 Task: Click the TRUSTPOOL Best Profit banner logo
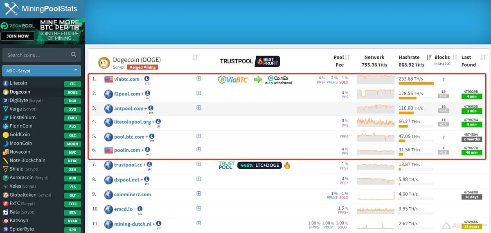click(x=250, y=61)
